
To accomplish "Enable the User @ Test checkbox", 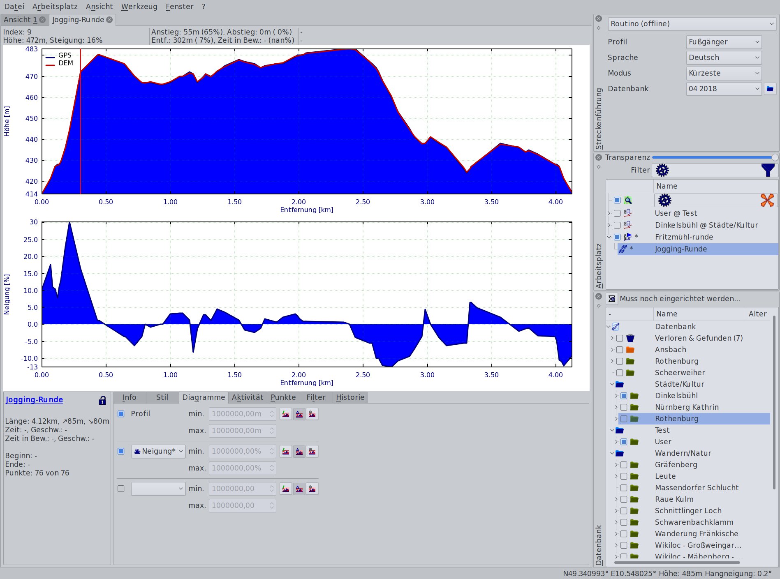I will (617, 213).
